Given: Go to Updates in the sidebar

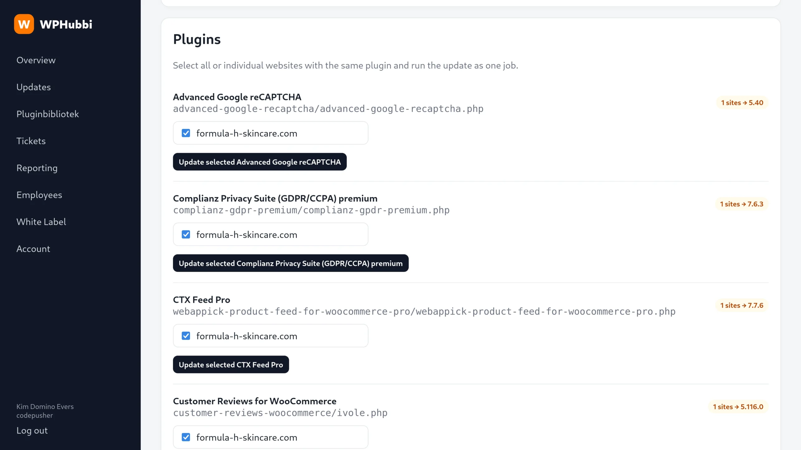Looking at the screenshot, I should (x=33, y=87).
